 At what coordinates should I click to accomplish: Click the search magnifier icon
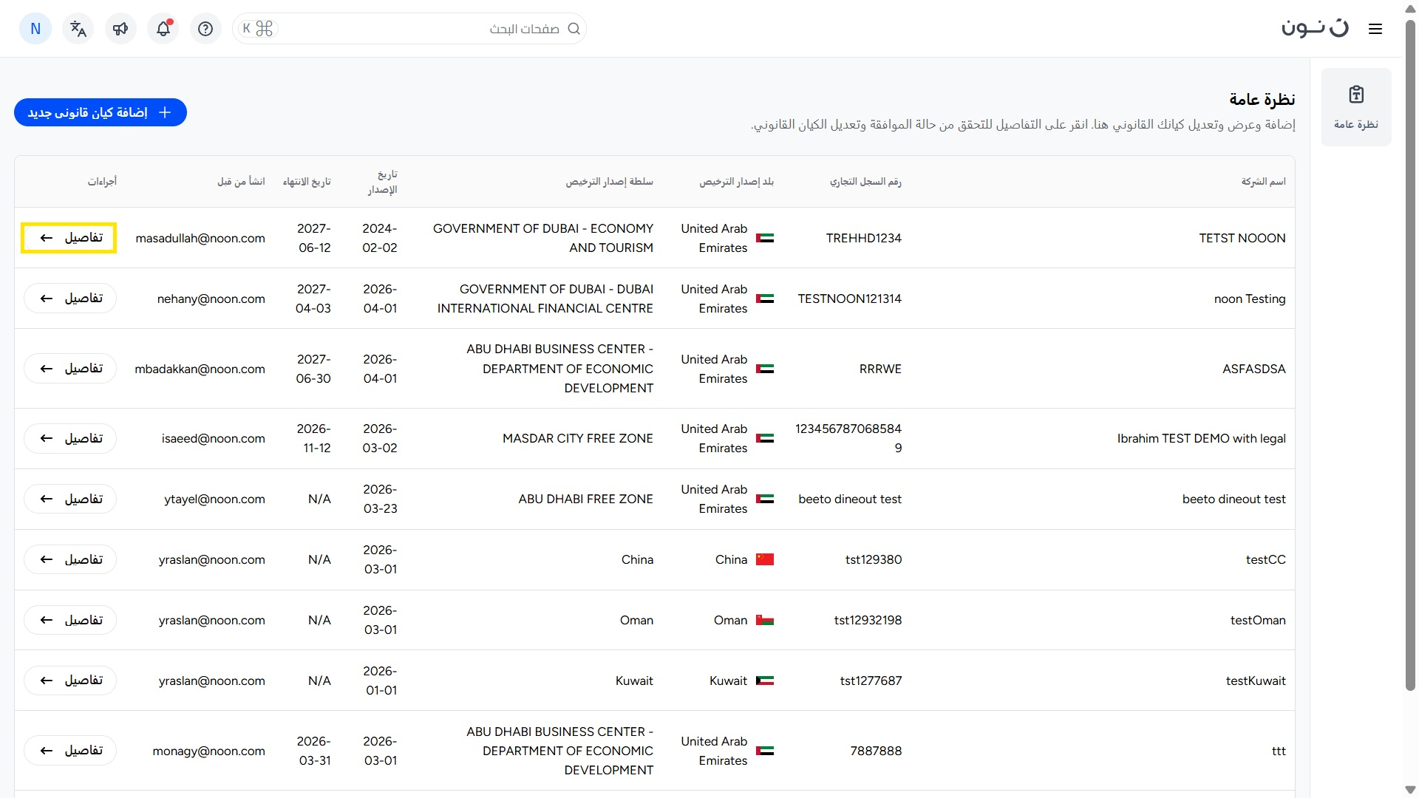[x=574, y=29]
